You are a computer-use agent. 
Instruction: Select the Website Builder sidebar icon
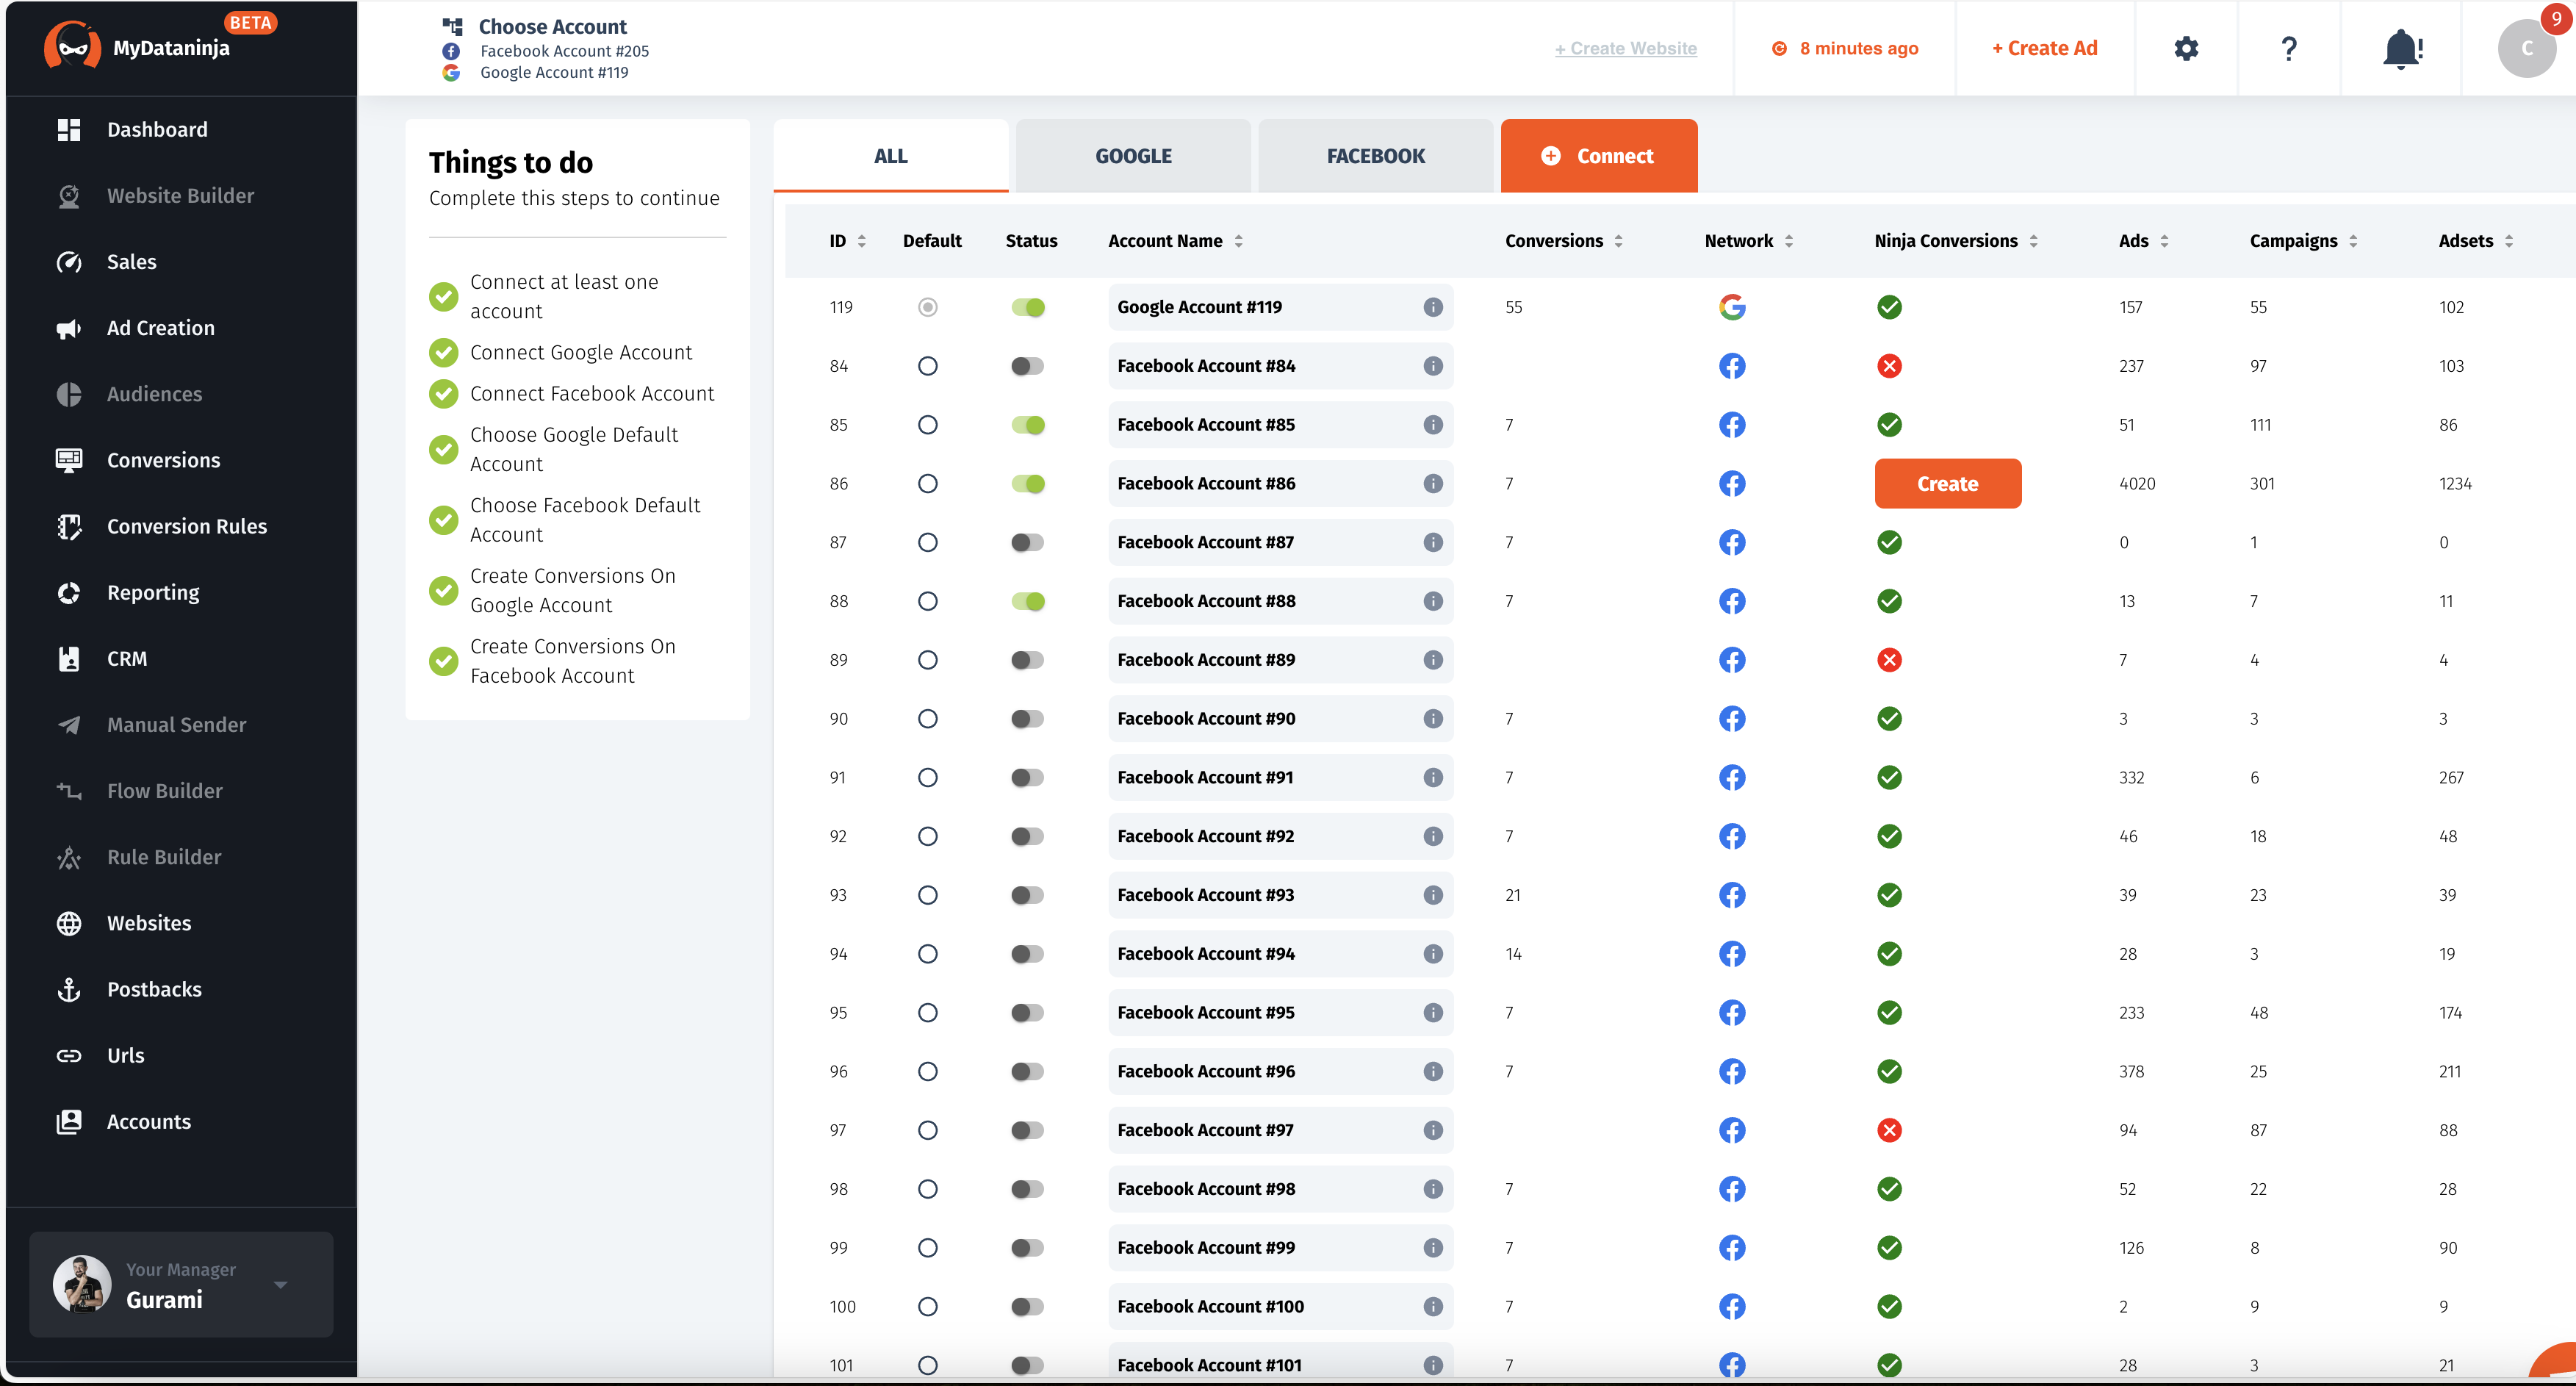(x=69, y=196)
